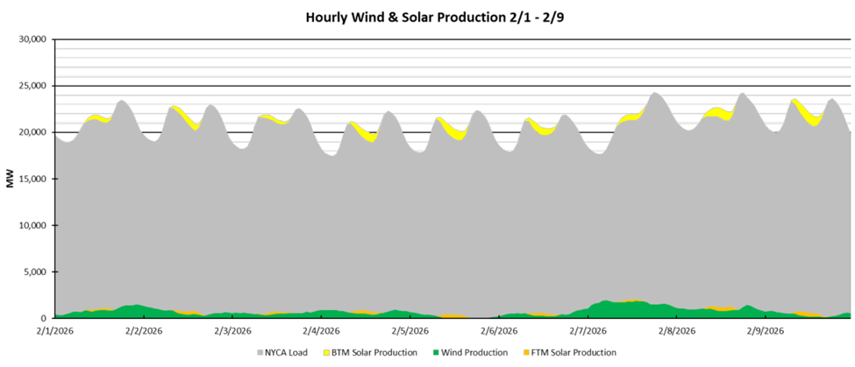Select the BTM Solar Production legend label
This screenshot has height=367, width=855.
pyautogui.click(x=374, y=352)
